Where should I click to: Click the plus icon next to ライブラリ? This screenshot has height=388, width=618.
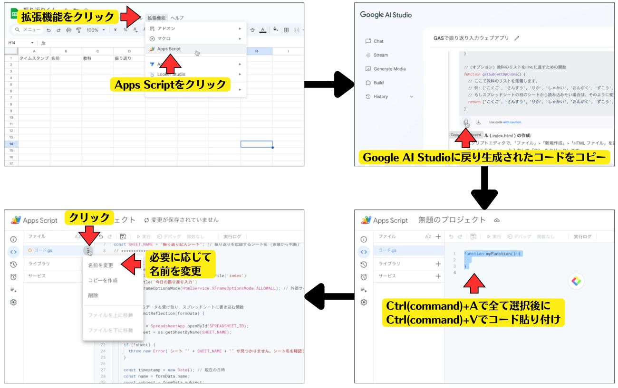click(438, 264)
